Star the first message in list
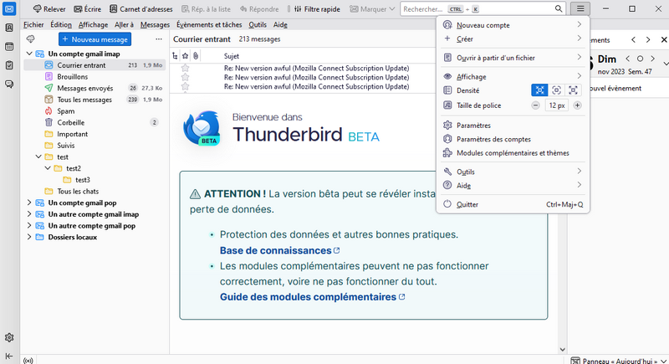The image size is (669, 364). pos(186,67)
